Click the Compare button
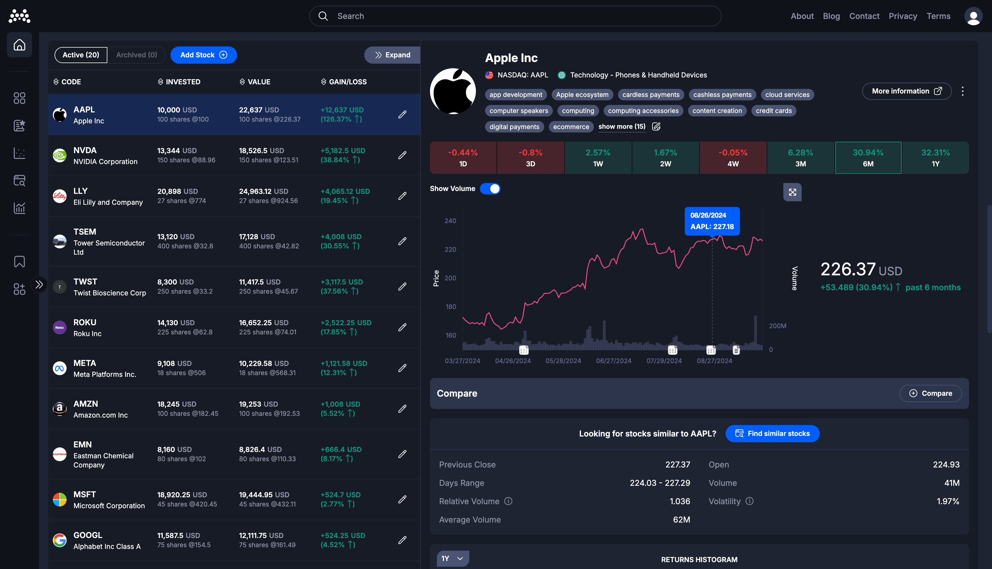 930,393
